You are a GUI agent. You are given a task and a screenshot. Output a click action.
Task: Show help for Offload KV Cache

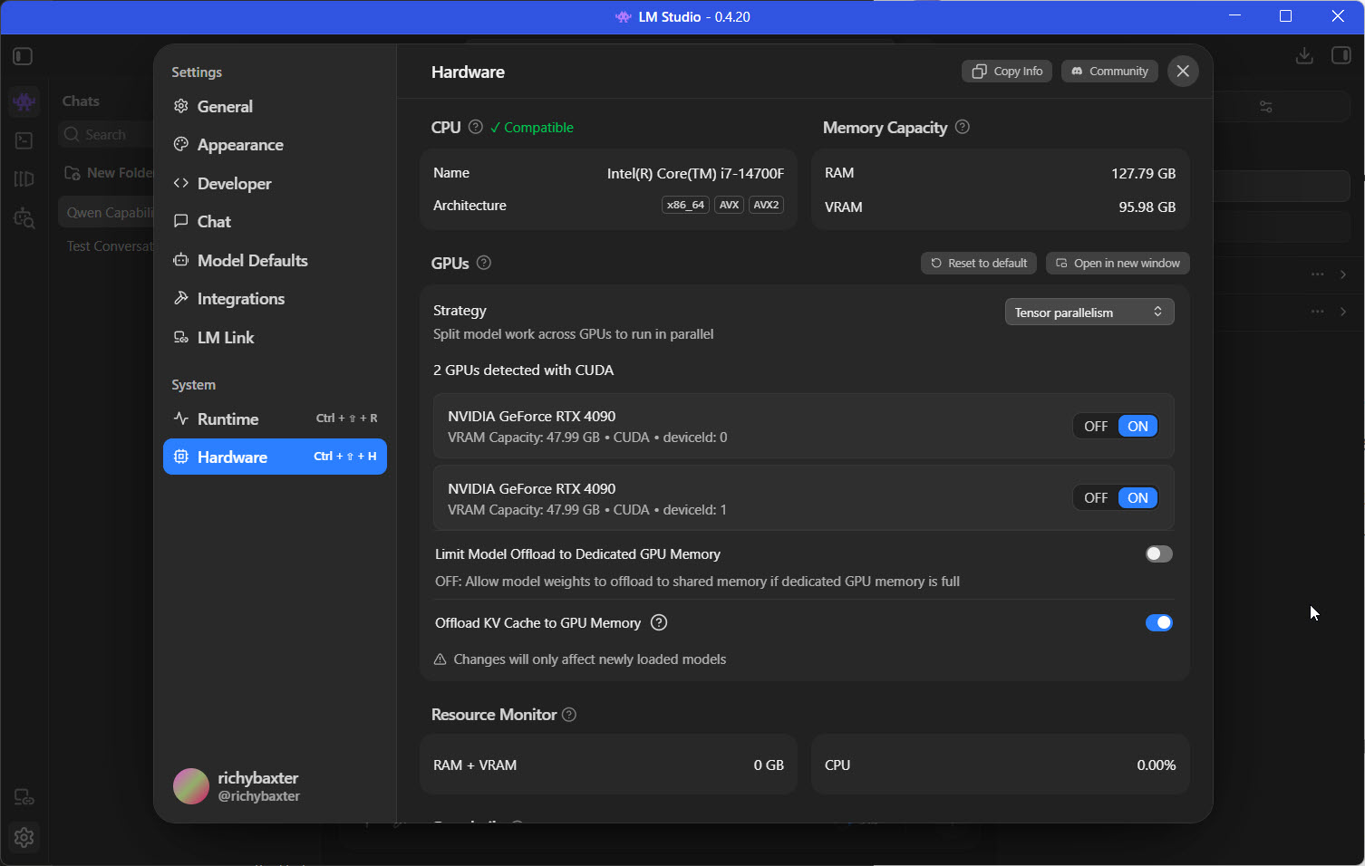[x=659, y=623]
